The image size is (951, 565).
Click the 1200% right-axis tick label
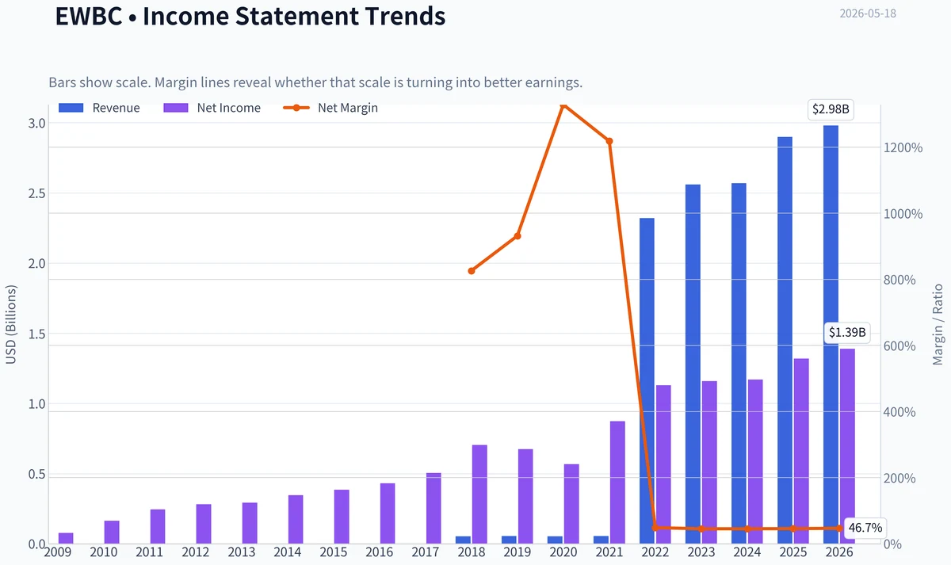coord(904,148)
